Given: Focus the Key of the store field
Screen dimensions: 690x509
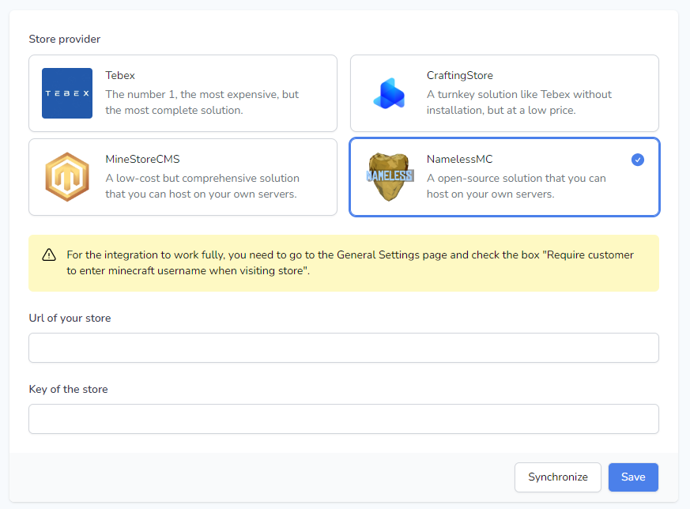Looking at the screenshot, I should [344, 419].
